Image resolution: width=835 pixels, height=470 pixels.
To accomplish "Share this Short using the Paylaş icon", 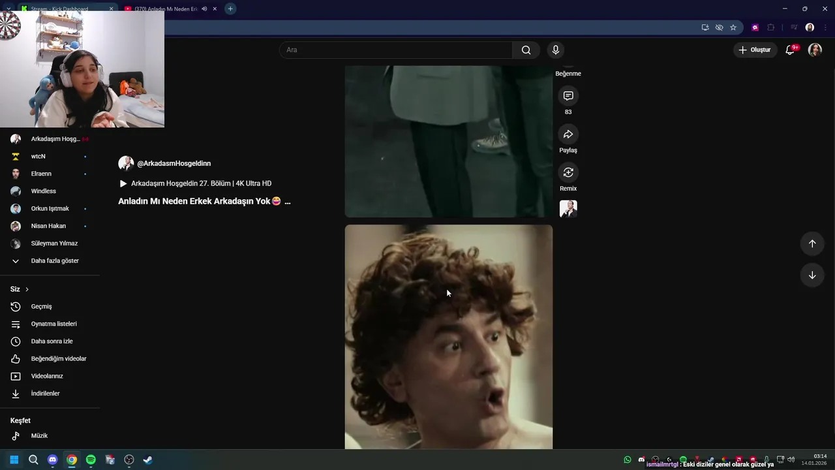I will [568, 134].
